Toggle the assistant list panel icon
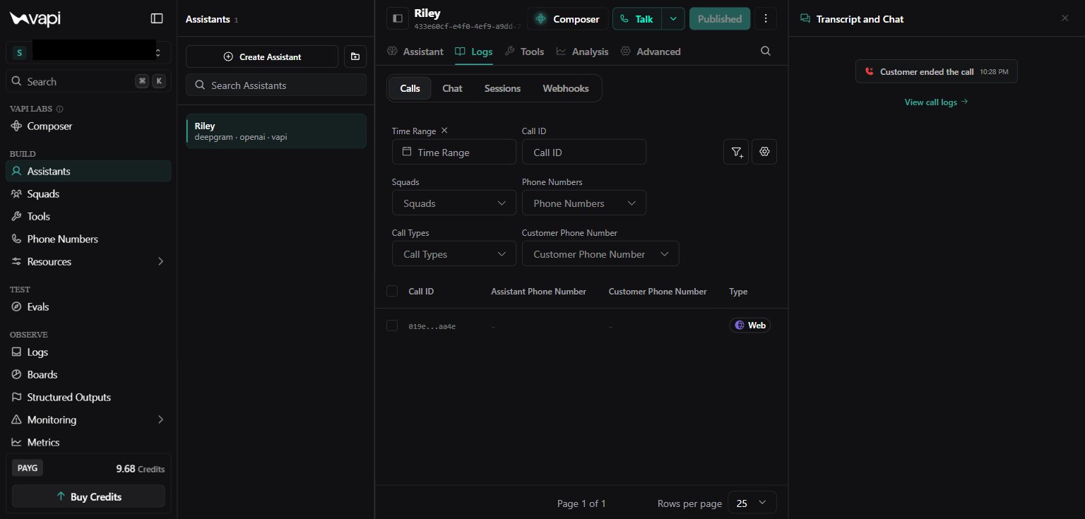The image size is (1085, 519). click(x=398, y=18)
